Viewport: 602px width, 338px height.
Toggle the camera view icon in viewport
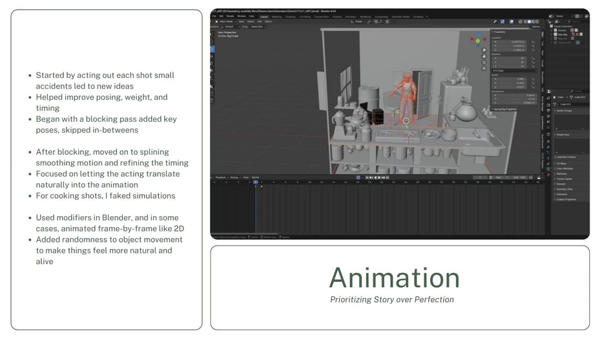[x=484, y=63]
